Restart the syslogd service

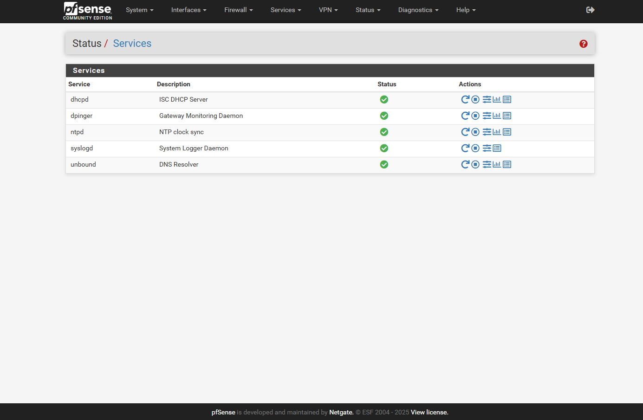pos(465,148)
